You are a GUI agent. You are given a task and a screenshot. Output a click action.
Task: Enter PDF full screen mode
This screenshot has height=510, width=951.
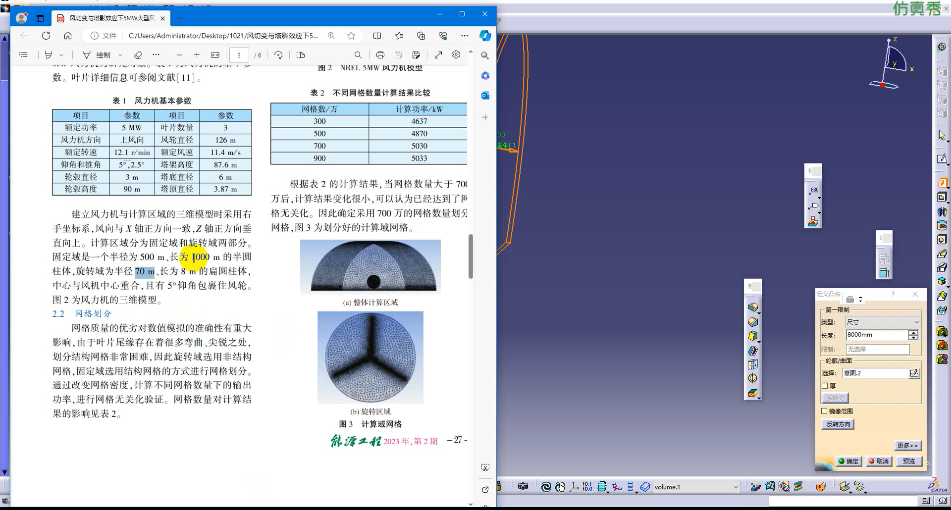pos(438,55)
